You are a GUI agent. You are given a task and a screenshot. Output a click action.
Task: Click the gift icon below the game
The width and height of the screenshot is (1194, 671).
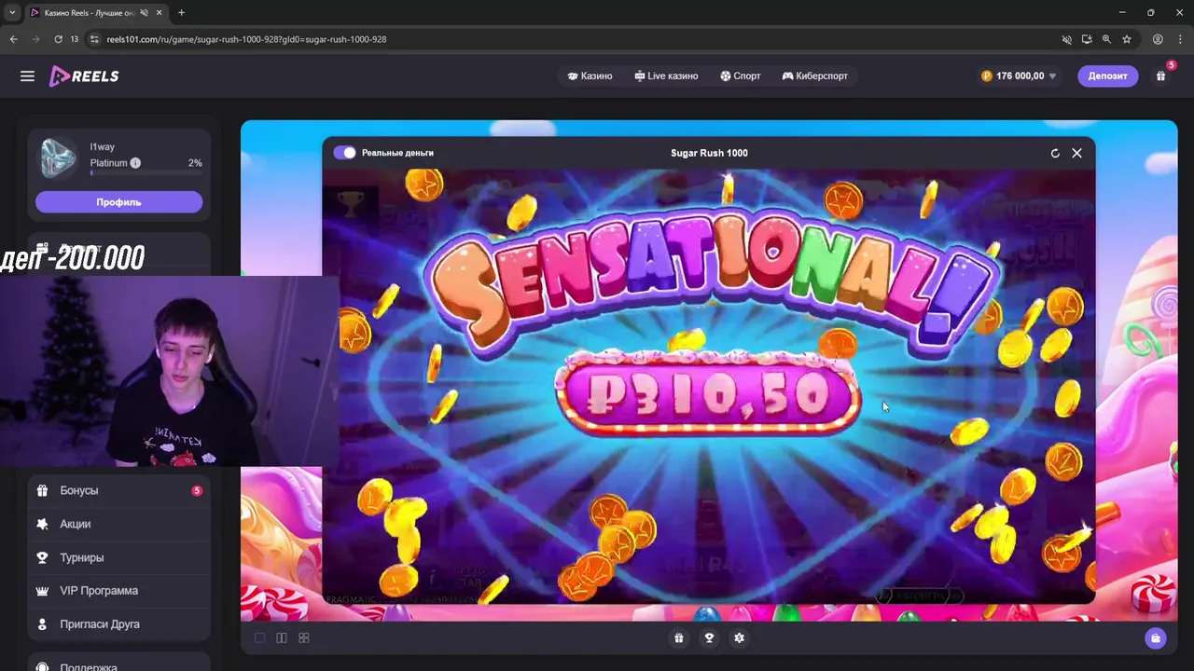(x=679, y=638)
